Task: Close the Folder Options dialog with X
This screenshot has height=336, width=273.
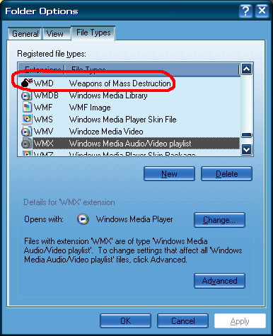Action: (x=262, y=11)
